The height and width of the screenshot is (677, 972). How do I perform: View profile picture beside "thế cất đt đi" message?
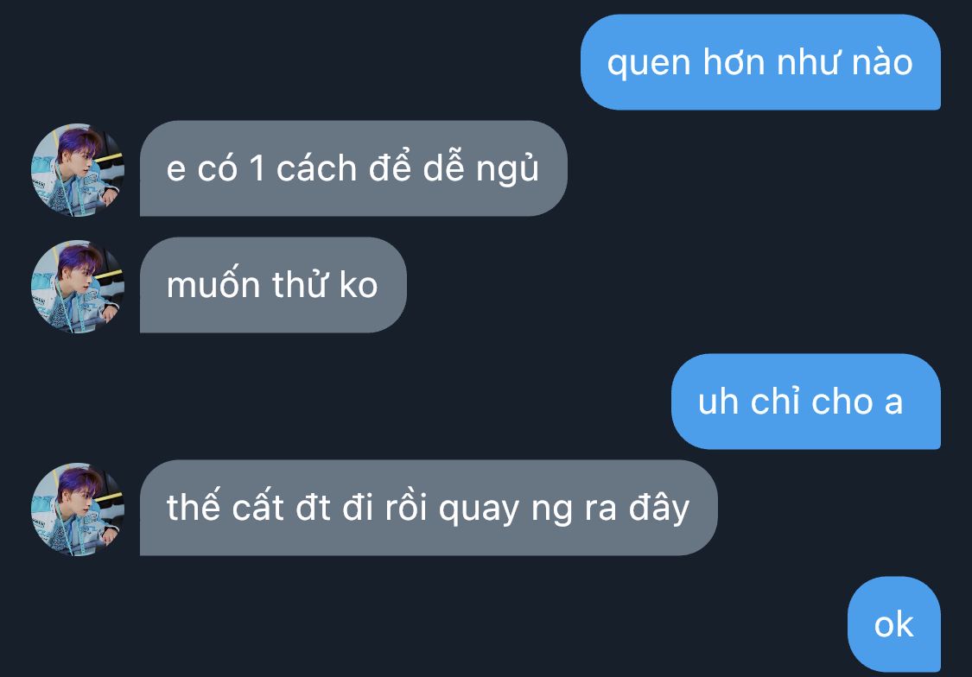click(x=78, y=509)
